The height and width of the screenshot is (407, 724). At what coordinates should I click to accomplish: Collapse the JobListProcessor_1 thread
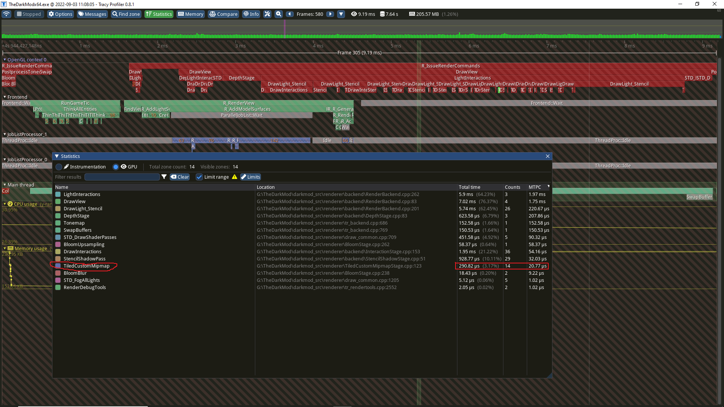(5, 134)
